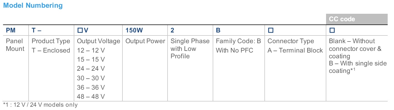Viewport: 394px width, 110px height.
Task: Click the footnote about 12 V / 24 V models
Action: click(40, 105)
